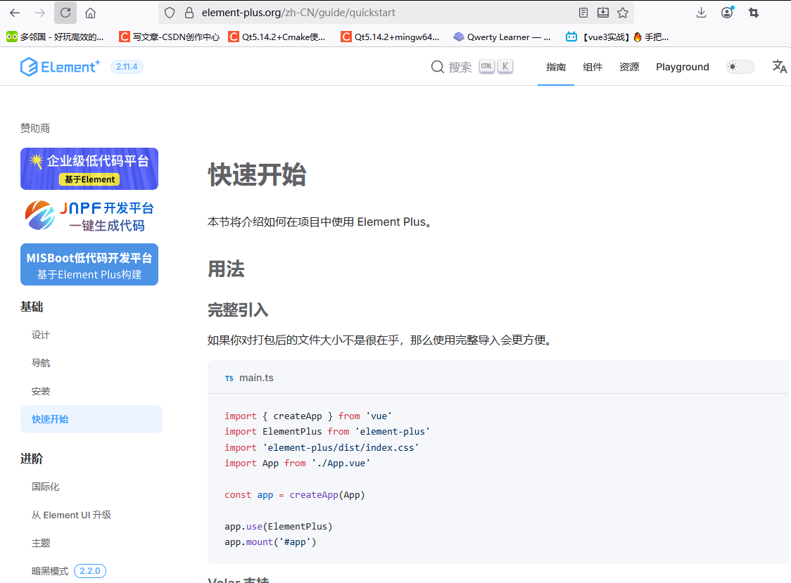Select the 快速开始 sidebar item
This screenshot has width=791, height=583.
pyautogui.click(x=91, y=419)
